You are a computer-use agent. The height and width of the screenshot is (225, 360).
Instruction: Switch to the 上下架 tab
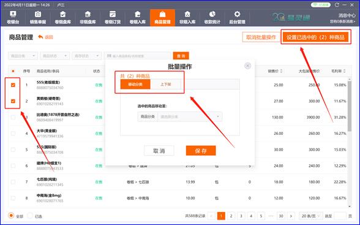[x=165, y=85]
